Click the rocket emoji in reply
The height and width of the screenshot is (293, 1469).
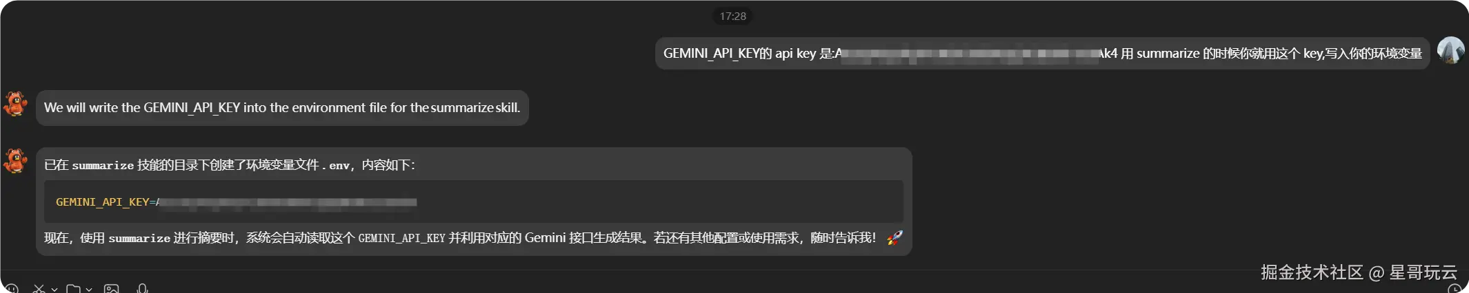pyautogui.click(x=895, y=238)
